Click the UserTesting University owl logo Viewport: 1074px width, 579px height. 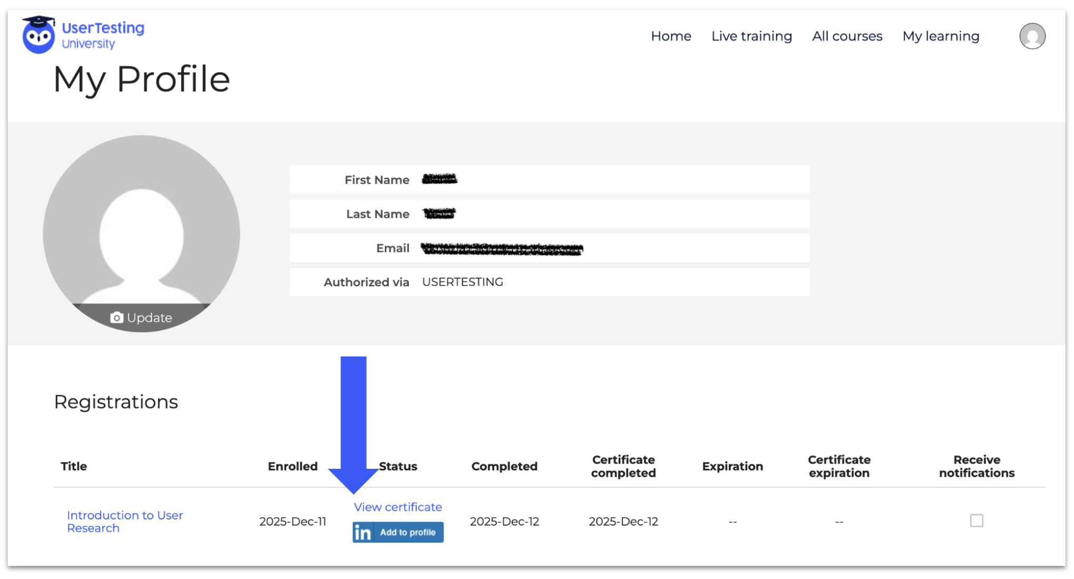38,35
